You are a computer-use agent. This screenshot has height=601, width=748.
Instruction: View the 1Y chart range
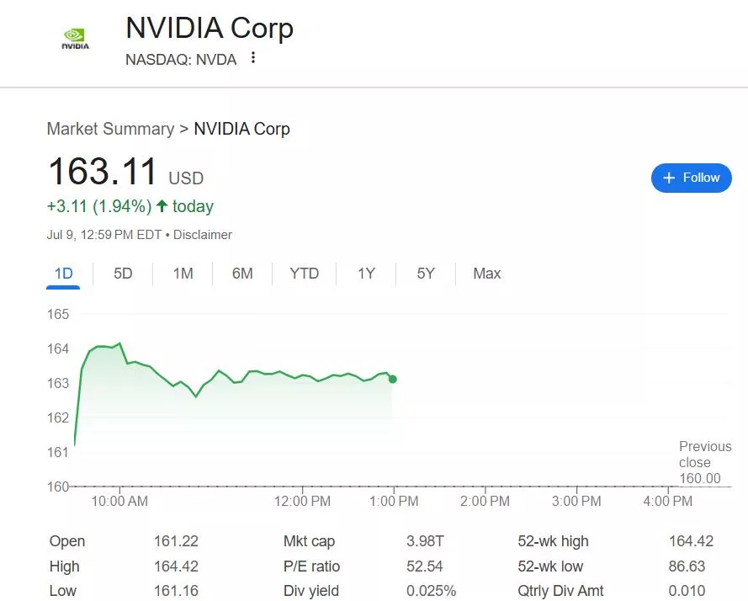click(x=366, y=274)
